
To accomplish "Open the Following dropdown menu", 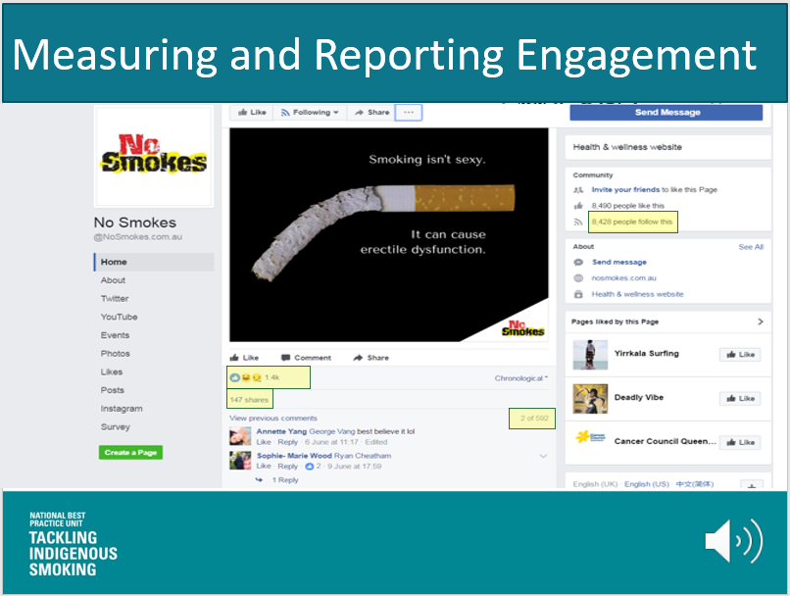I will [310, 113].
